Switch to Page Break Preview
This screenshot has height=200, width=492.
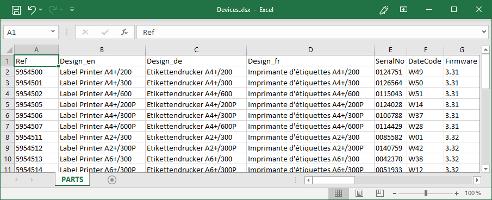tap(380, 193)
